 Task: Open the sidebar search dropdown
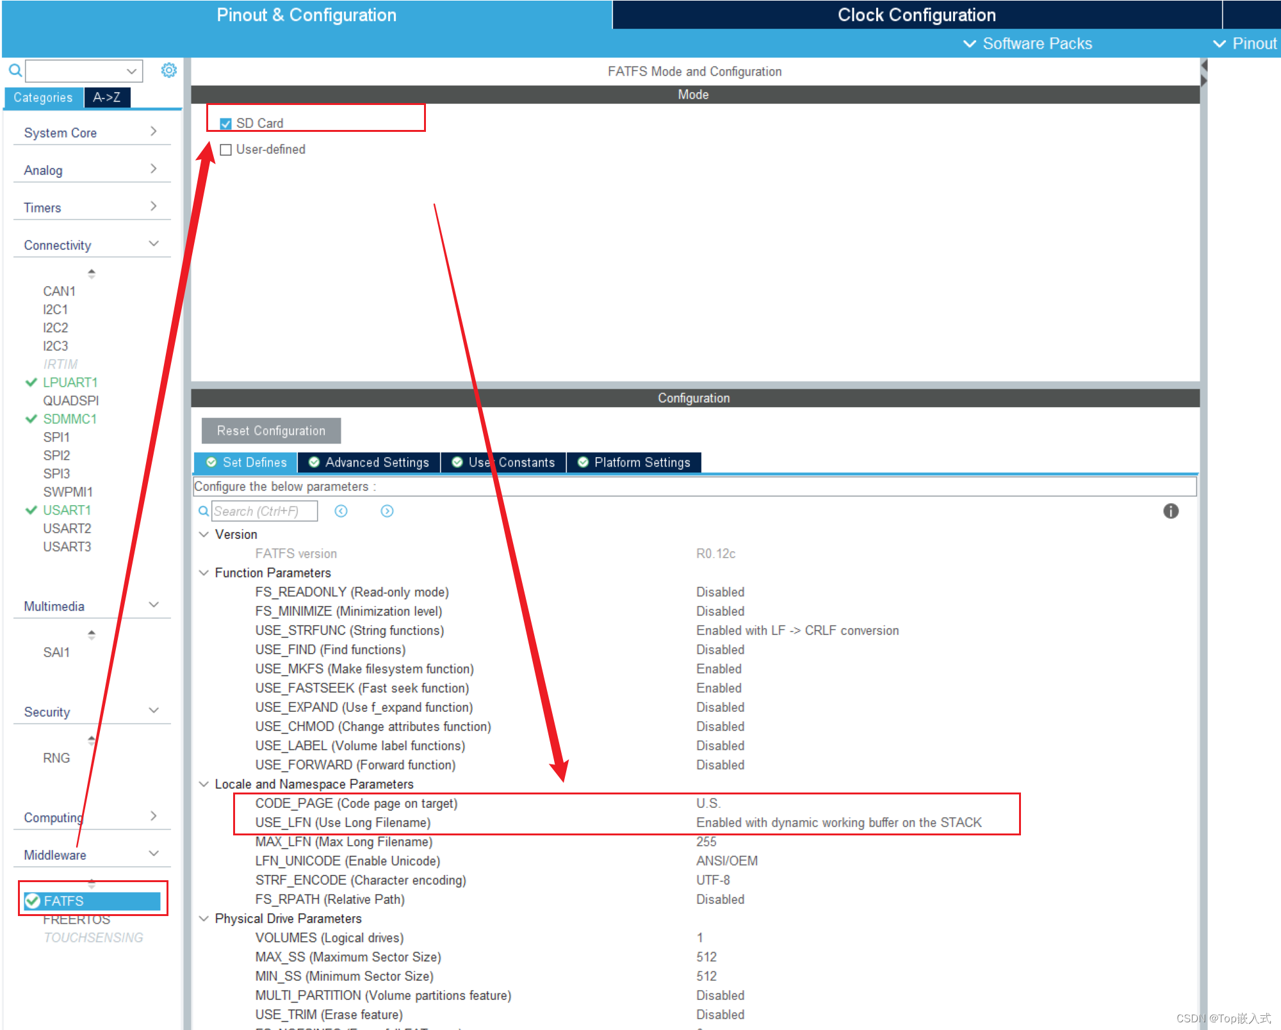tap(131, 70)
